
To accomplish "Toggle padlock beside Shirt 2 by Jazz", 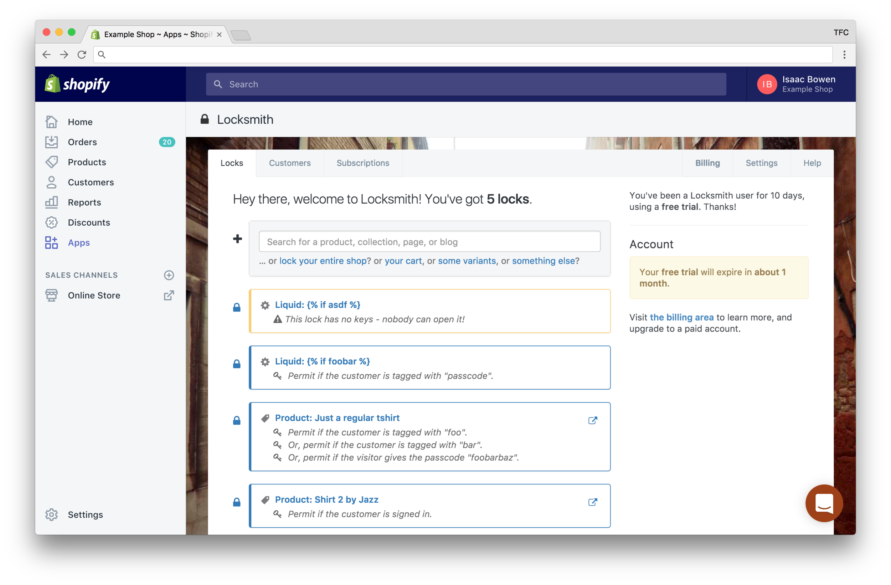I will 237,502.
